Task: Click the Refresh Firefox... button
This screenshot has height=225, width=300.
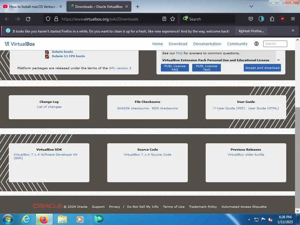Action: coord(251,31)
